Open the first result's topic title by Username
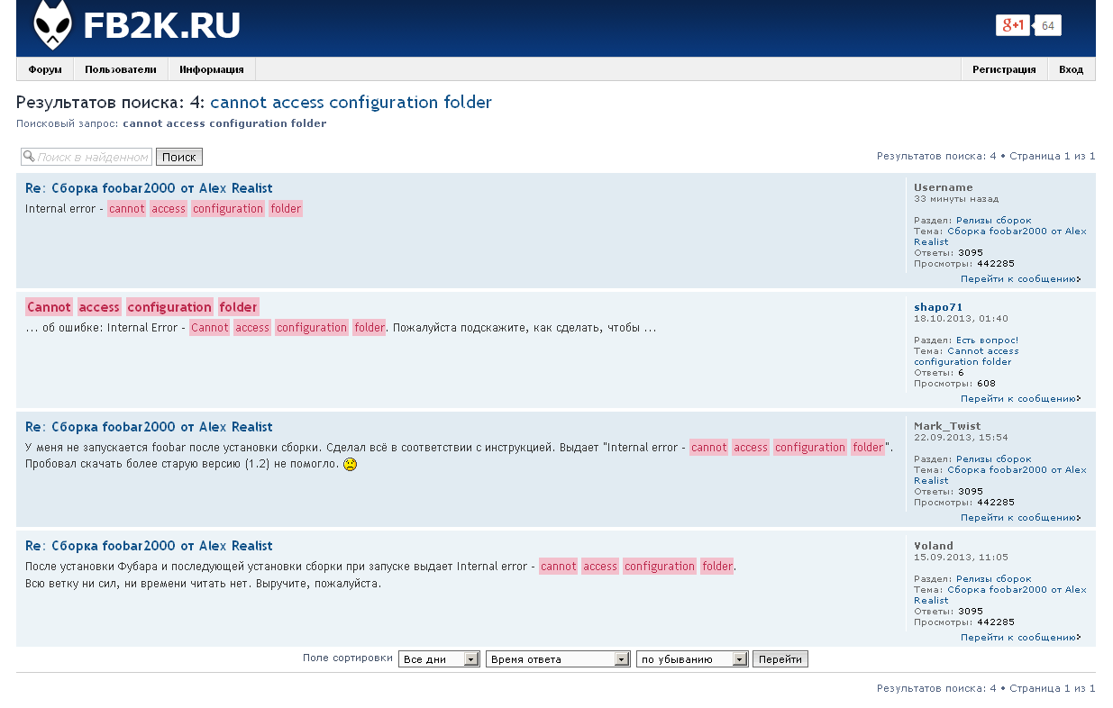 point(149,188)
